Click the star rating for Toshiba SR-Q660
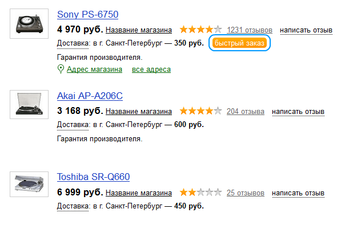Viewport: 349px width, 229px height. point(200,193)
